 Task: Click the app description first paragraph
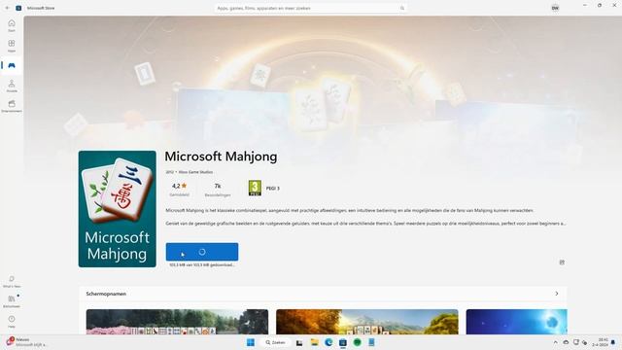point(350,210)
